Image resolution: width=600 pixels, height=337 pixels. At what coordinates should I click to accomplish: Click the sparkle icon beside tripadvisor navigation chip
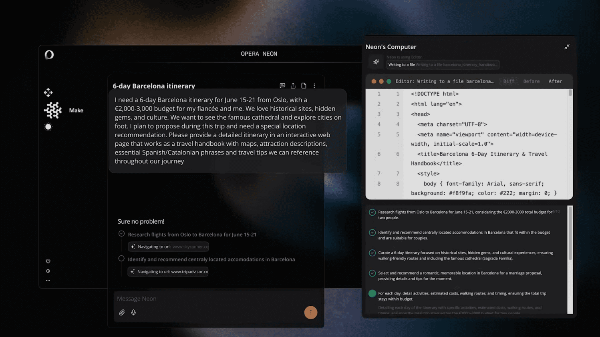pos(133,271)
